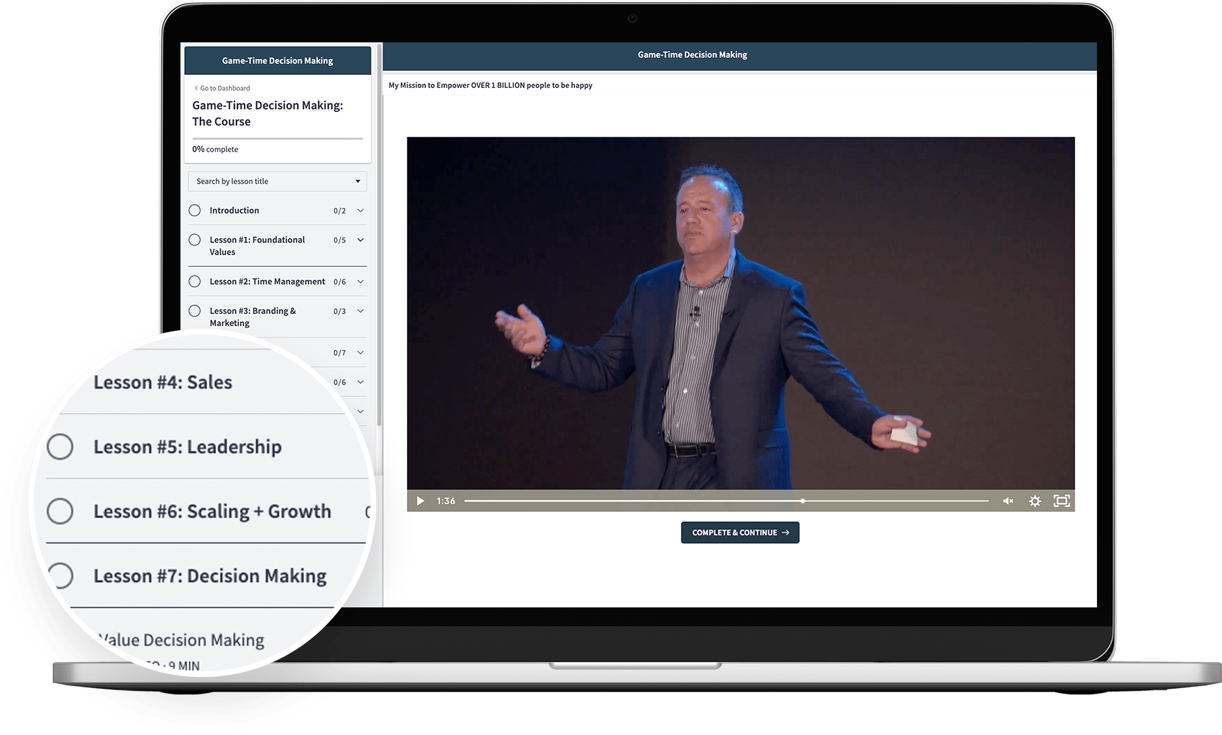
Task: Enter fullscreen video mode
Action: coord(1061,501)
